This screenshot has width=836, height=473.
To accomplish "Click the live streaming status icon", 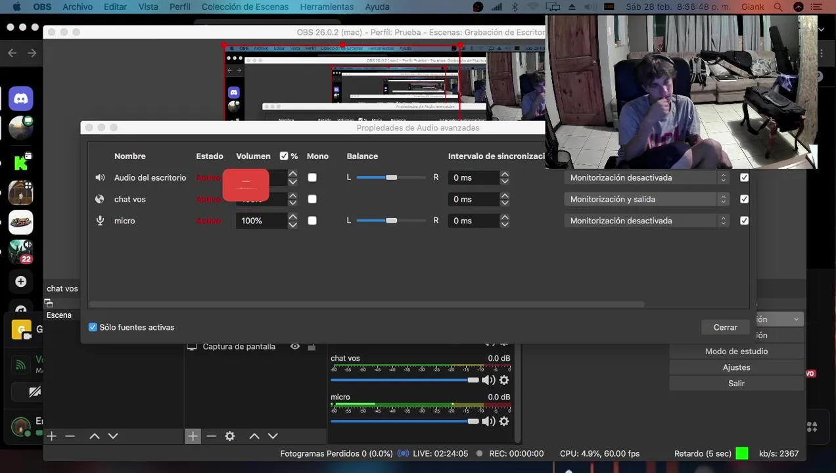I will (403, 453).
